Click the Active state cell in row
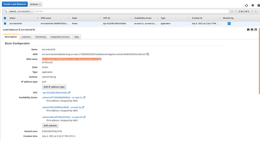This screenshot has width=260, height=141. coord(75,23)
